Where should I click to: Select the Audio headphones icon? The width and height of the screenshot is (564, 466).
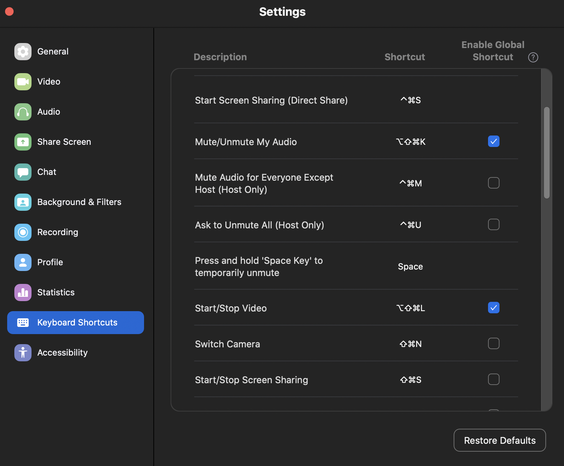tap(23, 112)
